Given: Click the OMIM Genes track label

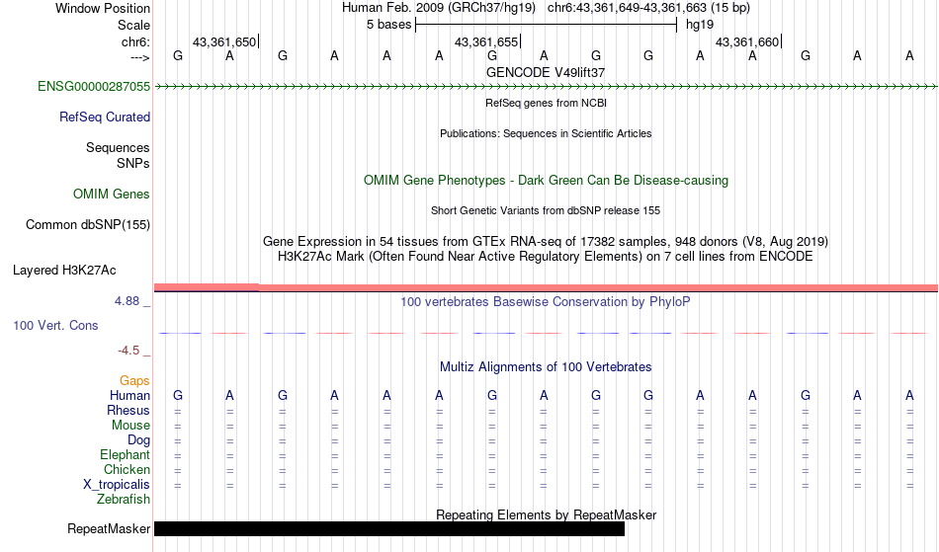Looking at the screenshot, I should pos(112,195).
